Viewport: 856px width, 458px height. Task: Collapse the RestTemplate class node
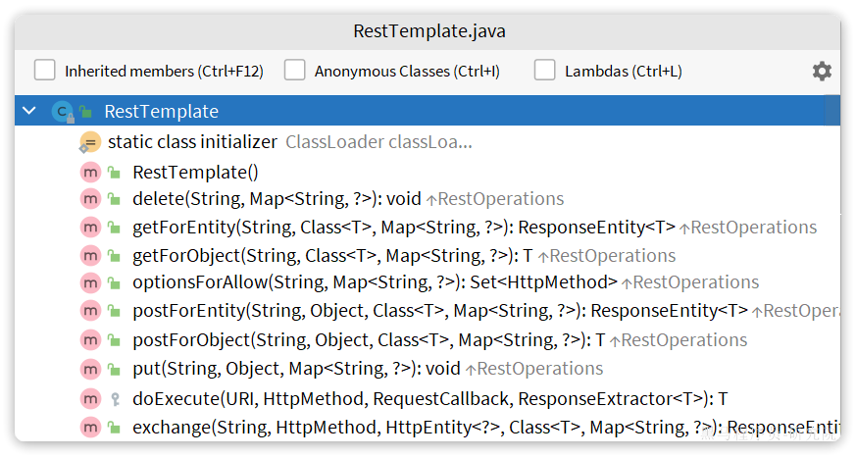[29, 112]
